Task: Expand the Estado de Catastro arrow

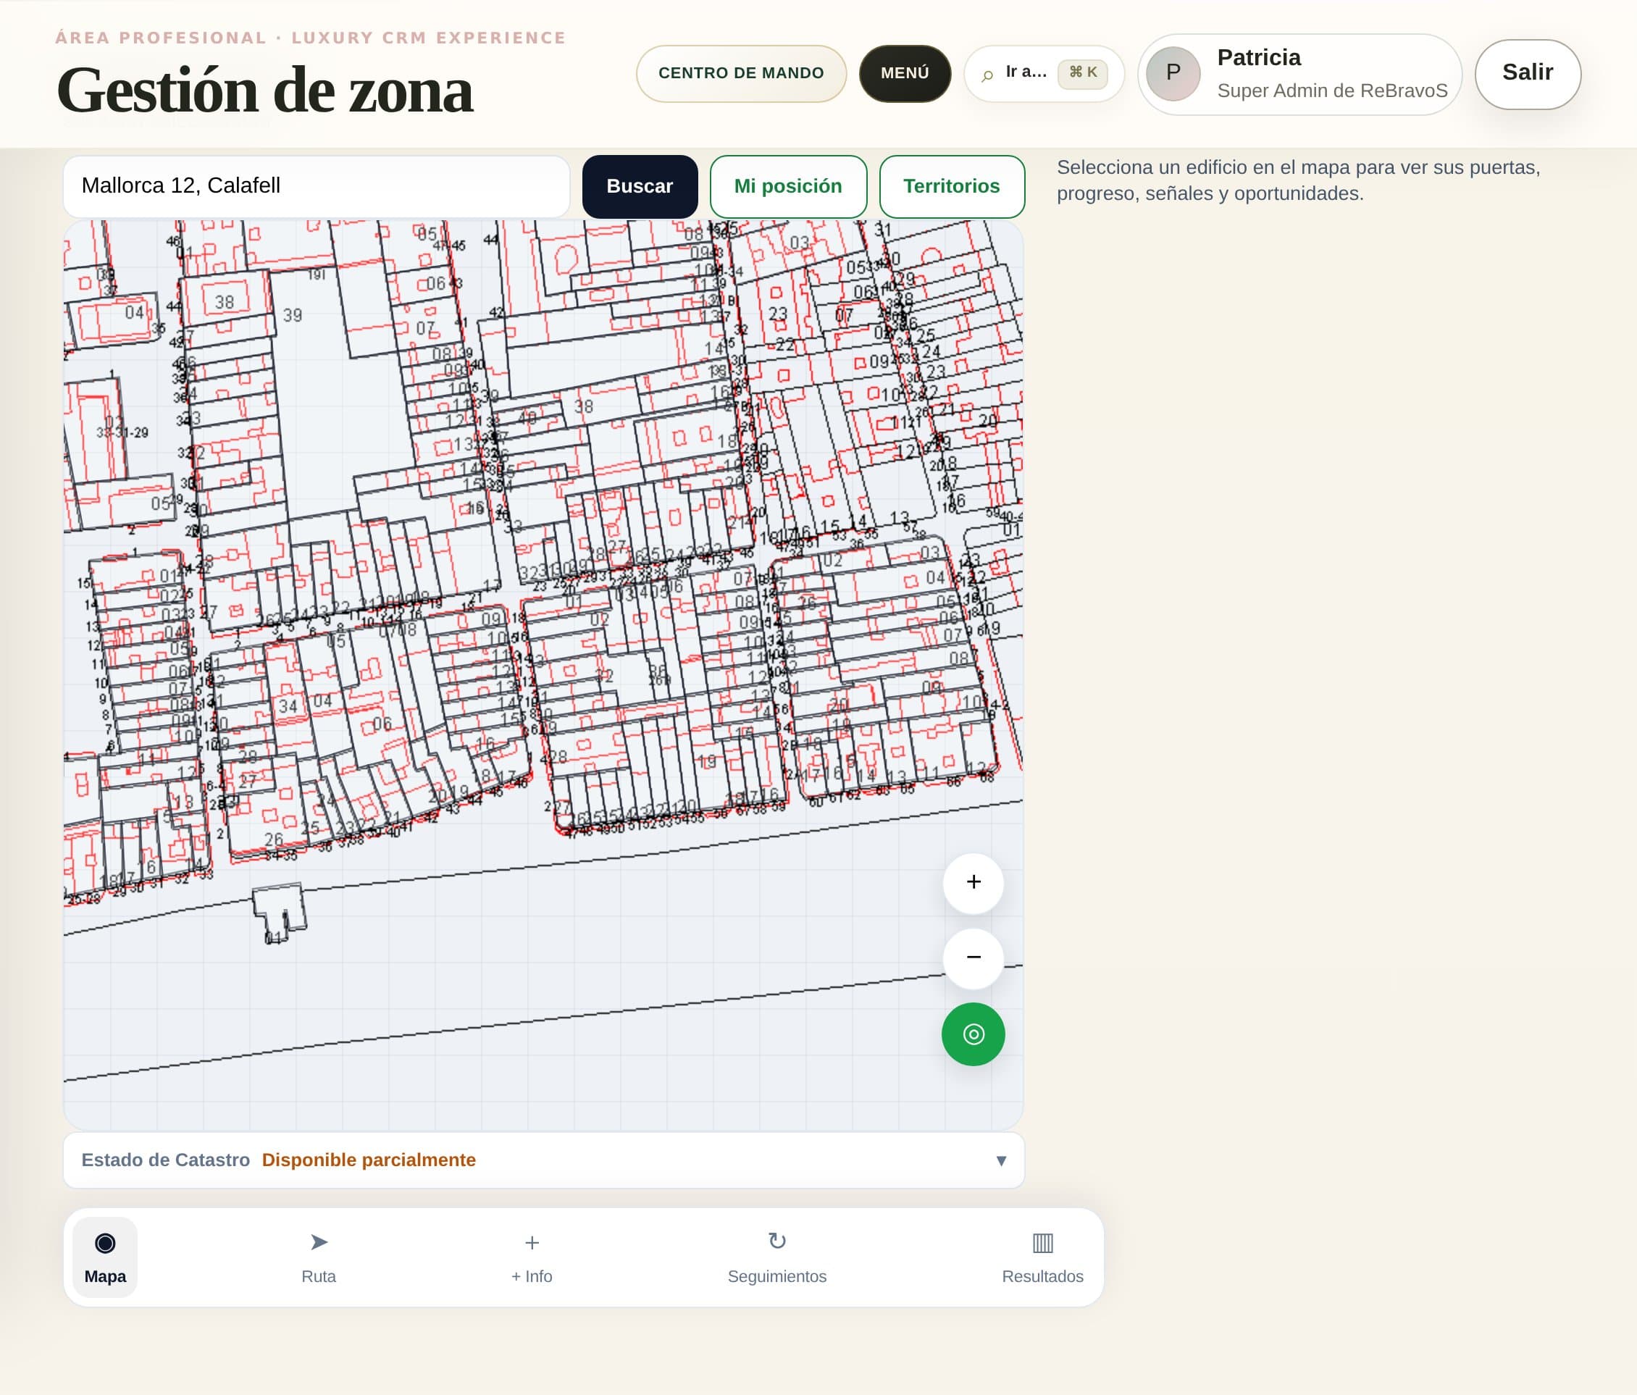Action: coord(1001,1160)
